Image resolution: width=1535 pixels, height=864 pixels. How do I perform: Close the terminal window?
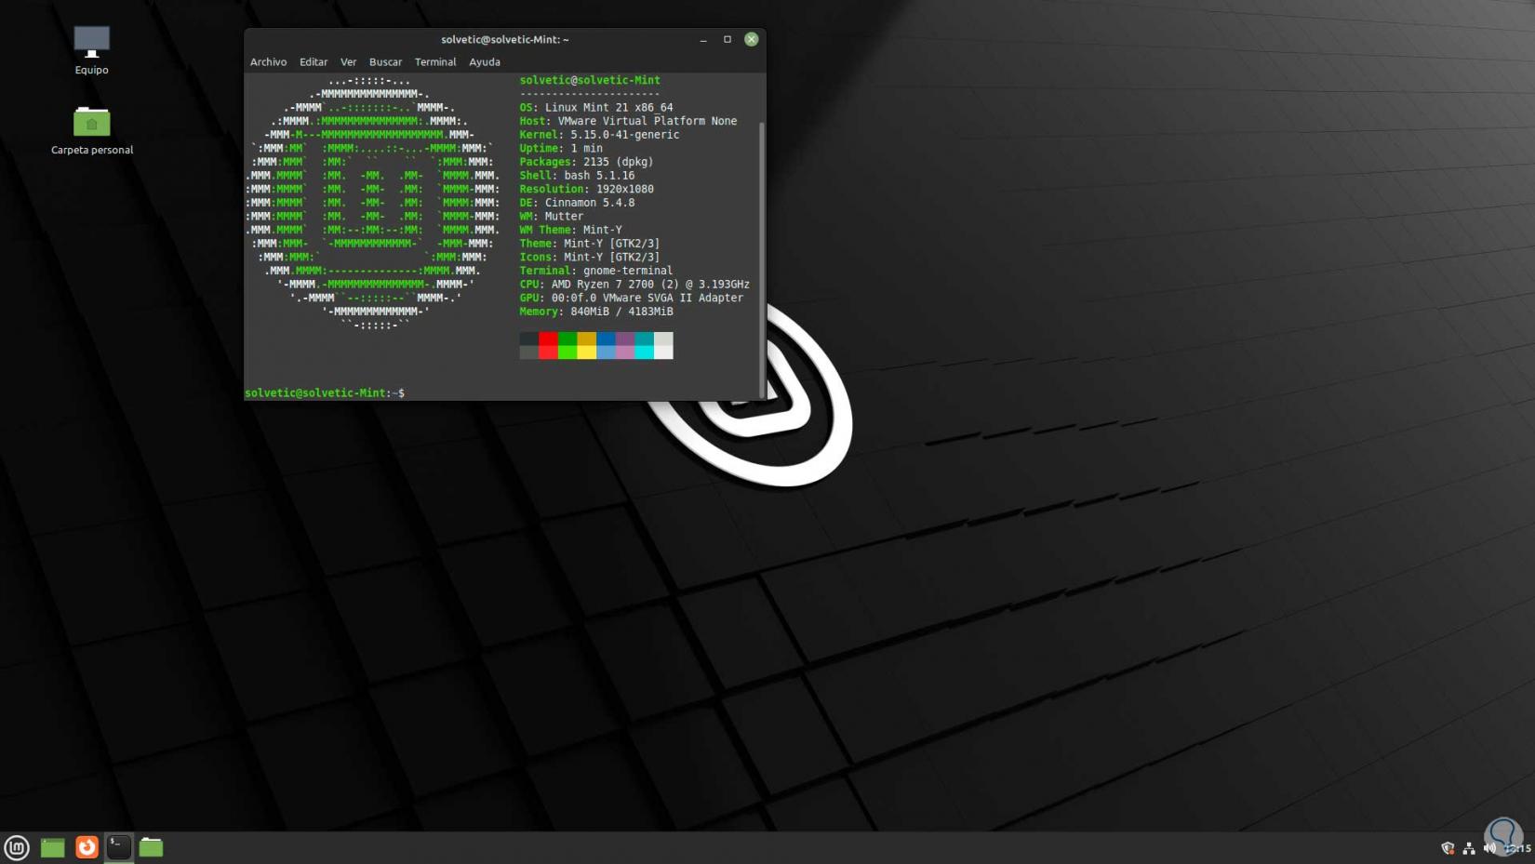752,39
